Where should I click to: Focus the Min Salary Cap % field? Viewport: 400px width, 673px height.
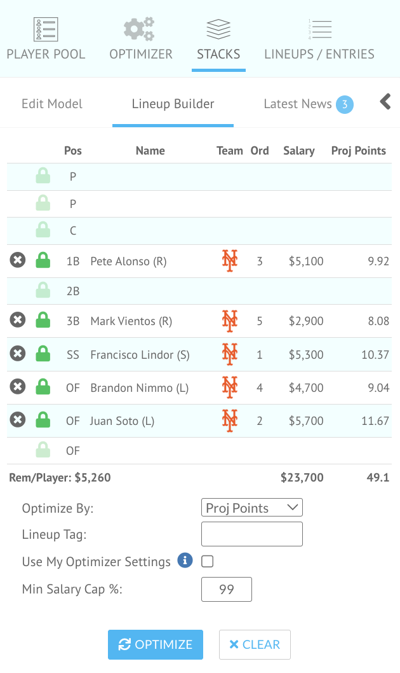click(227, 589)
